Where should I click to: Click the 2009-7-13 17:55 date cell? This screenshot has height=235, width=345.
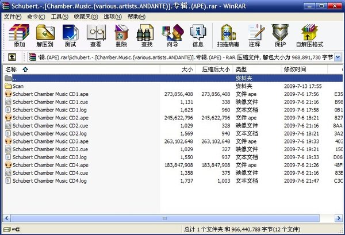303,86
